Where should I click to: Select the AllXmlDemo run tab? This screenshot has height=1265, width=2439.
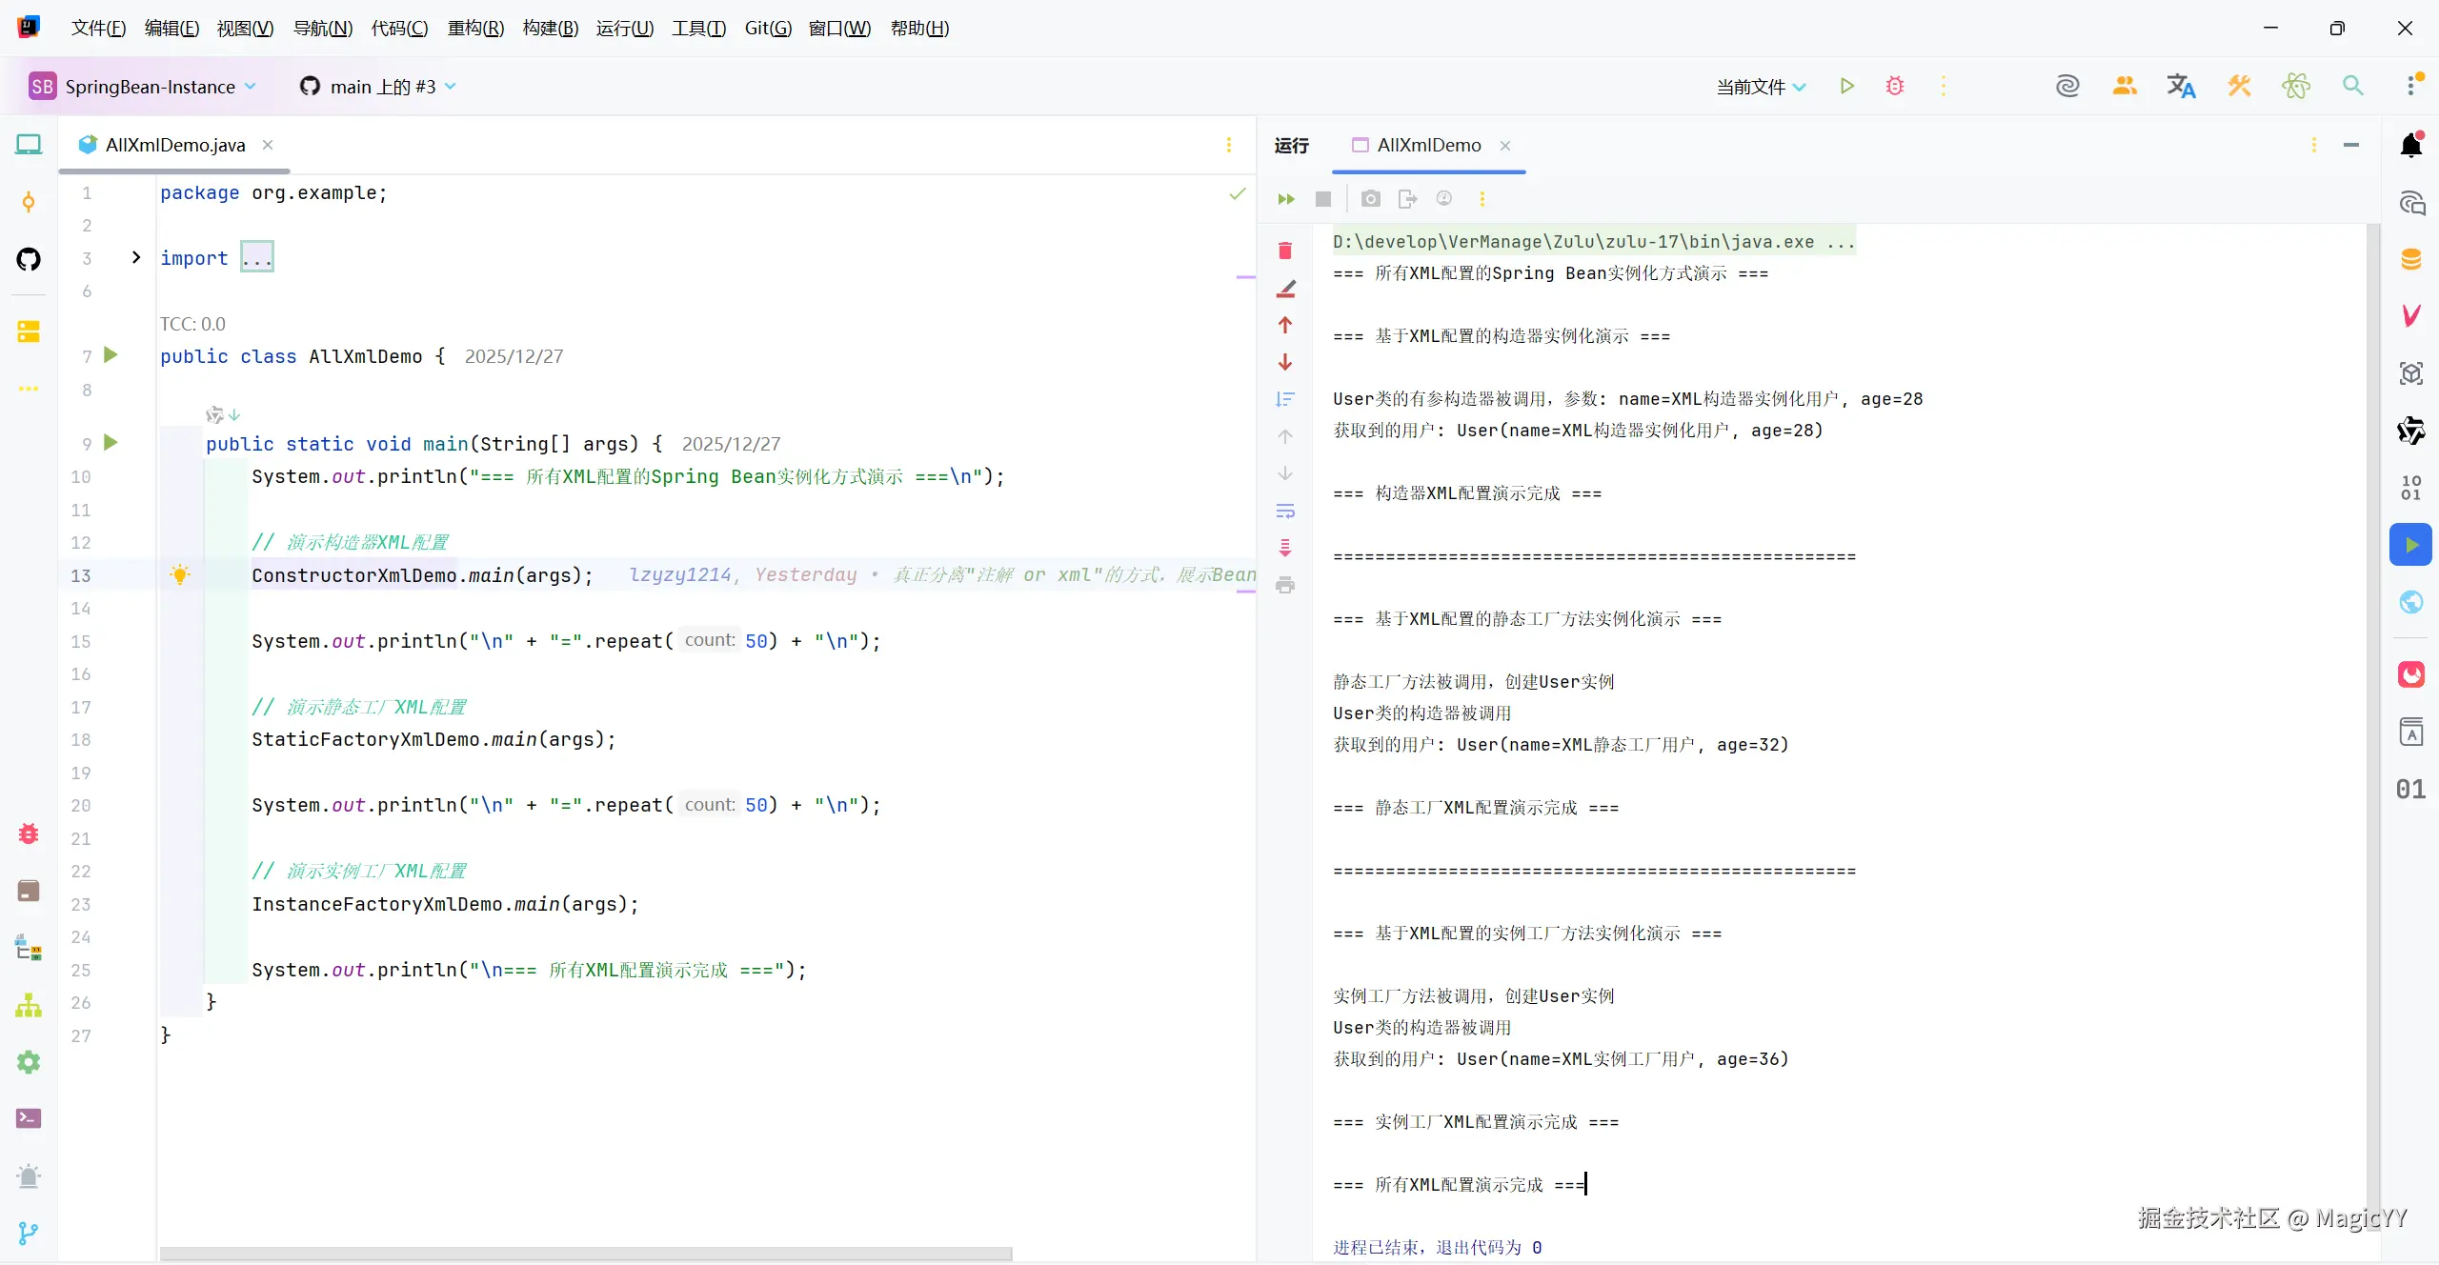coord(1428,146)
